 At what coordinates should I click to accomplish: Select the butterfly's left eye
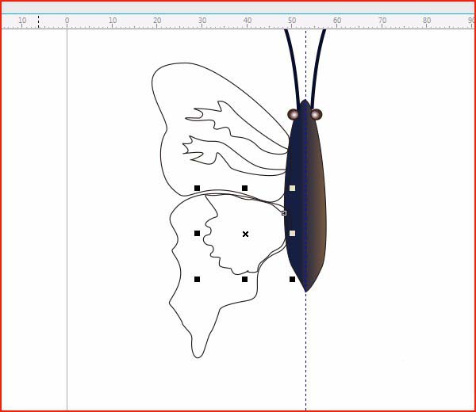tap(294, 115)
